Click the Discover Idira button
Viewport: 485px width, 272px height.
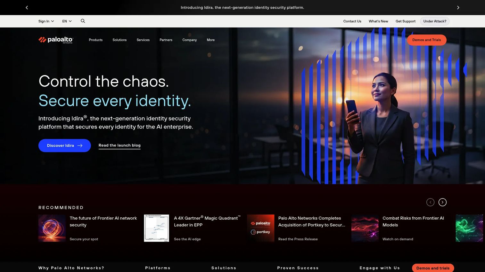(x=65, y=145)
